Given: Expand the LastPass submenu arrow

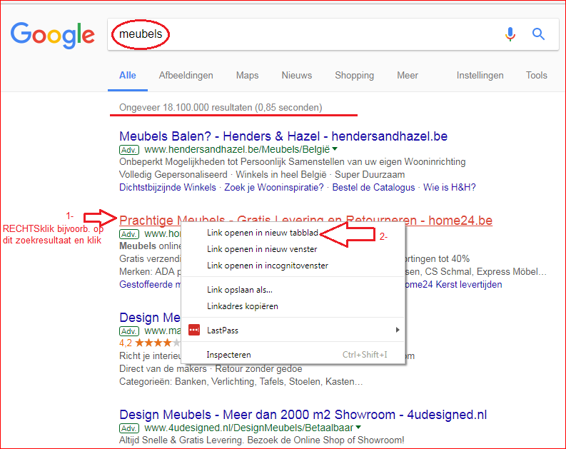Looking at the screenshot, I should point(398,330).
